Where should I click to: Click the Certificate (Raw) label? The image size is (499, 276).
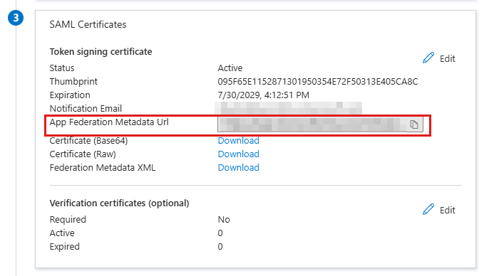[83, 154]
